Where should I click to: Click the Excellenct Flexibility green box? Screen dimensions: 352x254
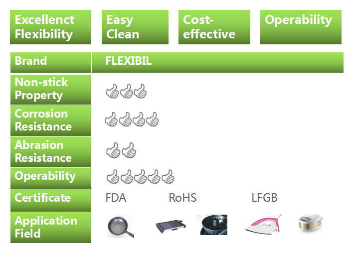coord(50,27)
